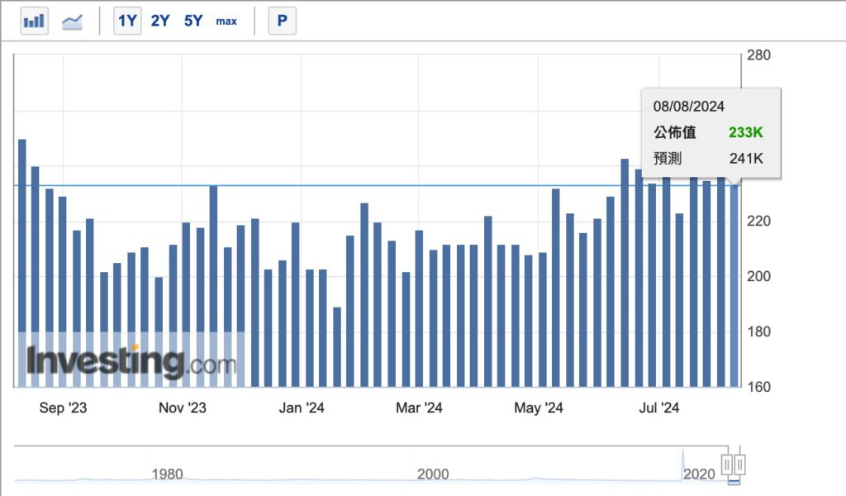Select the 1Y time range

coord(127,21)
